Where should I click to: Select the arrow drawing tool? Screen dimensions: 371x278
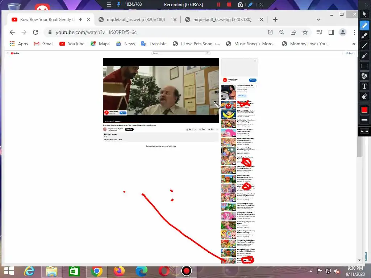click(x=364, y=56)
